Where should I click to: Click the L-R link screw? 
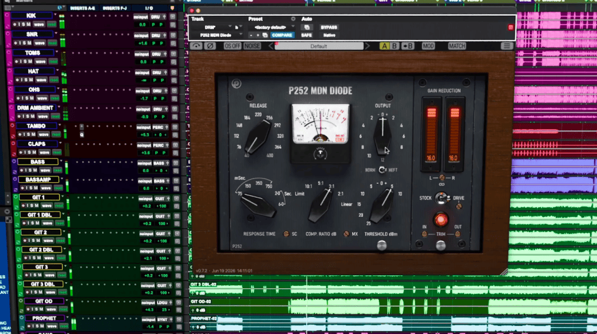tap(442, 177)
